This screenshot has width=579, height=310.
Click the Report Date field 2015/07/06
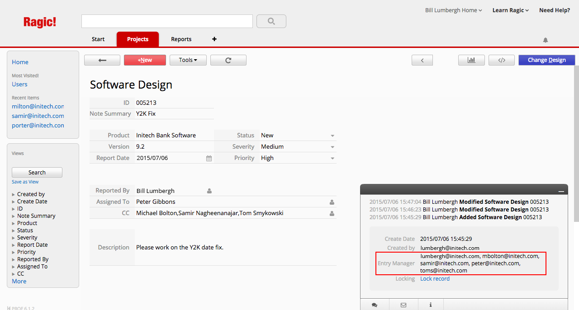point(174,158)
